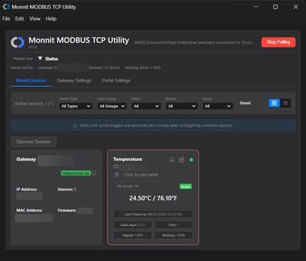Click the app icon in the title bar
The image size is (306, 261).
(x=6, y=7)
